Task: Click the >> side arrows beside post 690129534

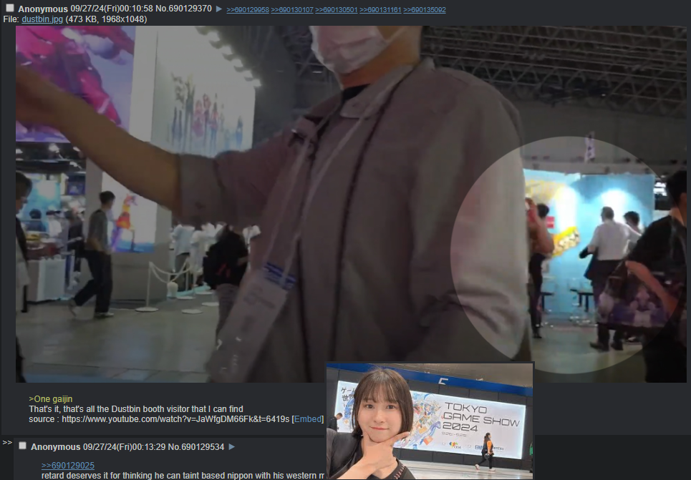Action: coord(7,443)
